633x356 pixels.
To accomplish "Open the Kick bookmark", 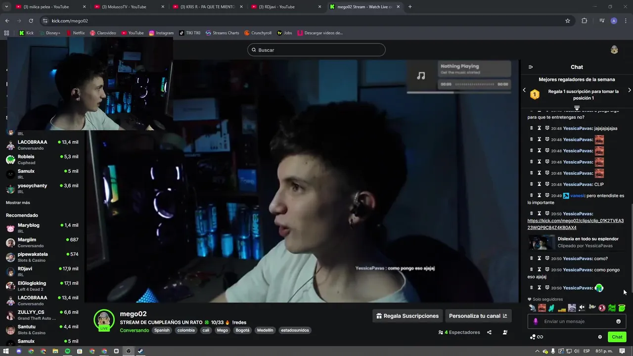I will tap(26, 33).
